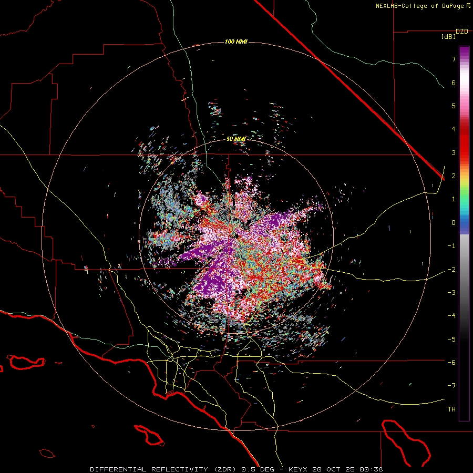
Task: Click the KEYX station identifier in caption
Action: 298,469
